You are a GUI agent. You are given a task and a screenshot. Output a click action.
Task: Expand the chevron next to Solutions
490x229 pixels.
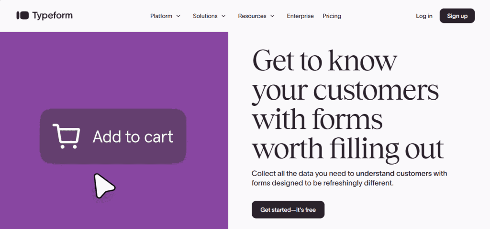point(223,16)
